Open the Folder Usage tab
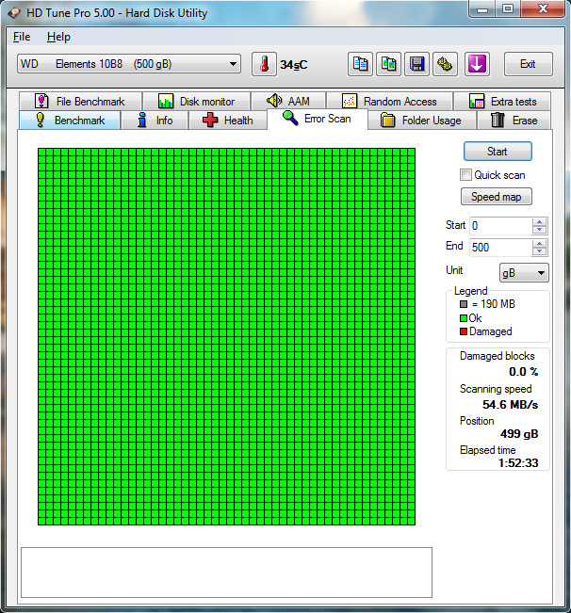 [421, 120]
